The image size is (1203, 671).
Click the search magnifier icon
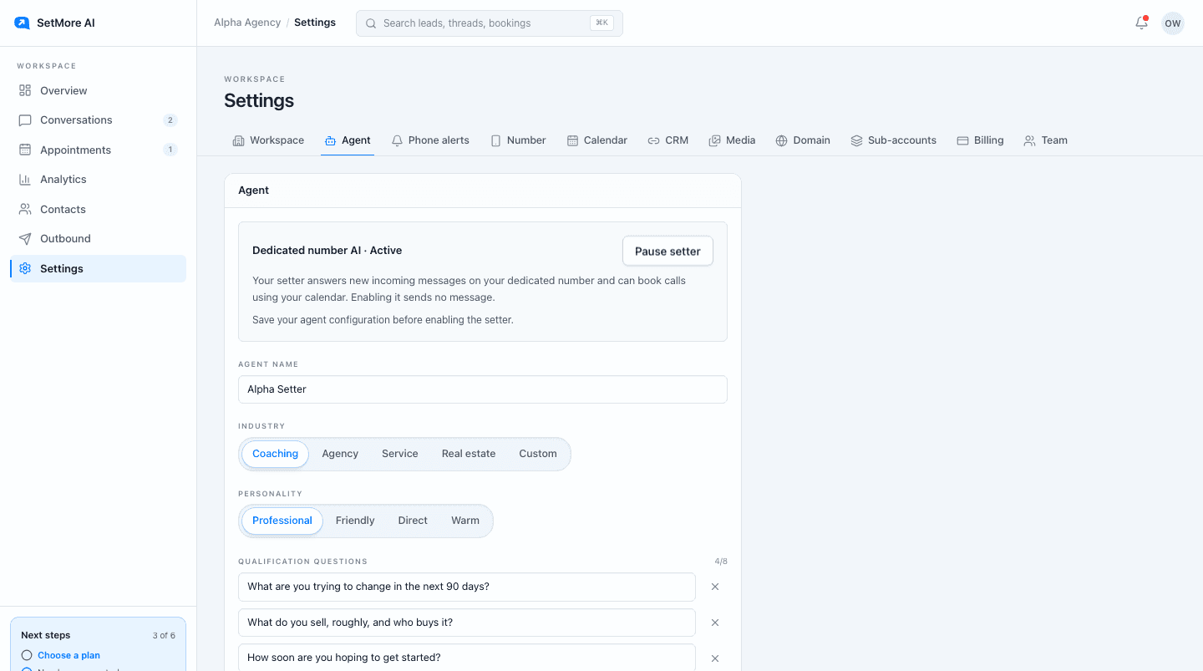point(371,23)
